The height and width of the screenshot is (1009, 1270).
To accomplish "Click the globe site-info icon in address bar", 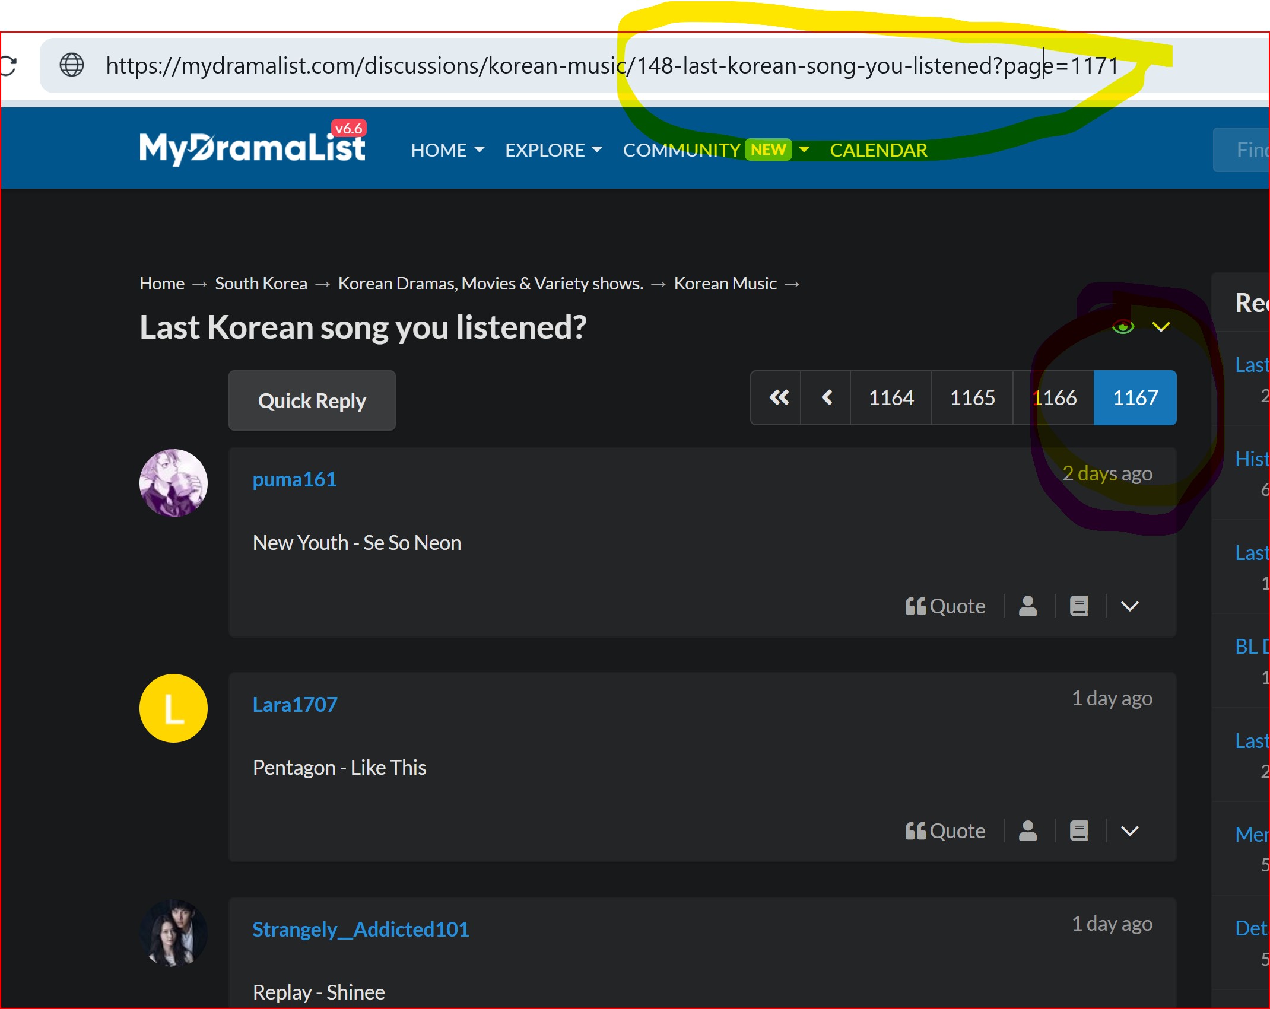I will pos(72,65).
